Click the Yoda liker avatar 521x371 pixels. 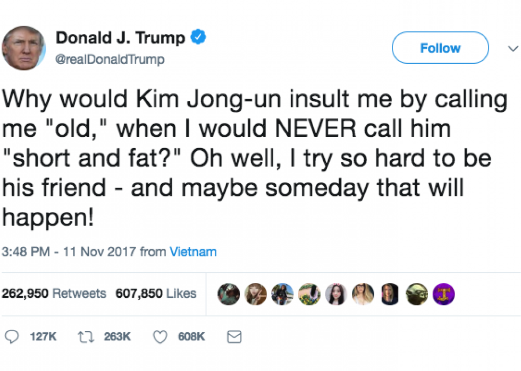pyautogui.click(x=417, y=294)
